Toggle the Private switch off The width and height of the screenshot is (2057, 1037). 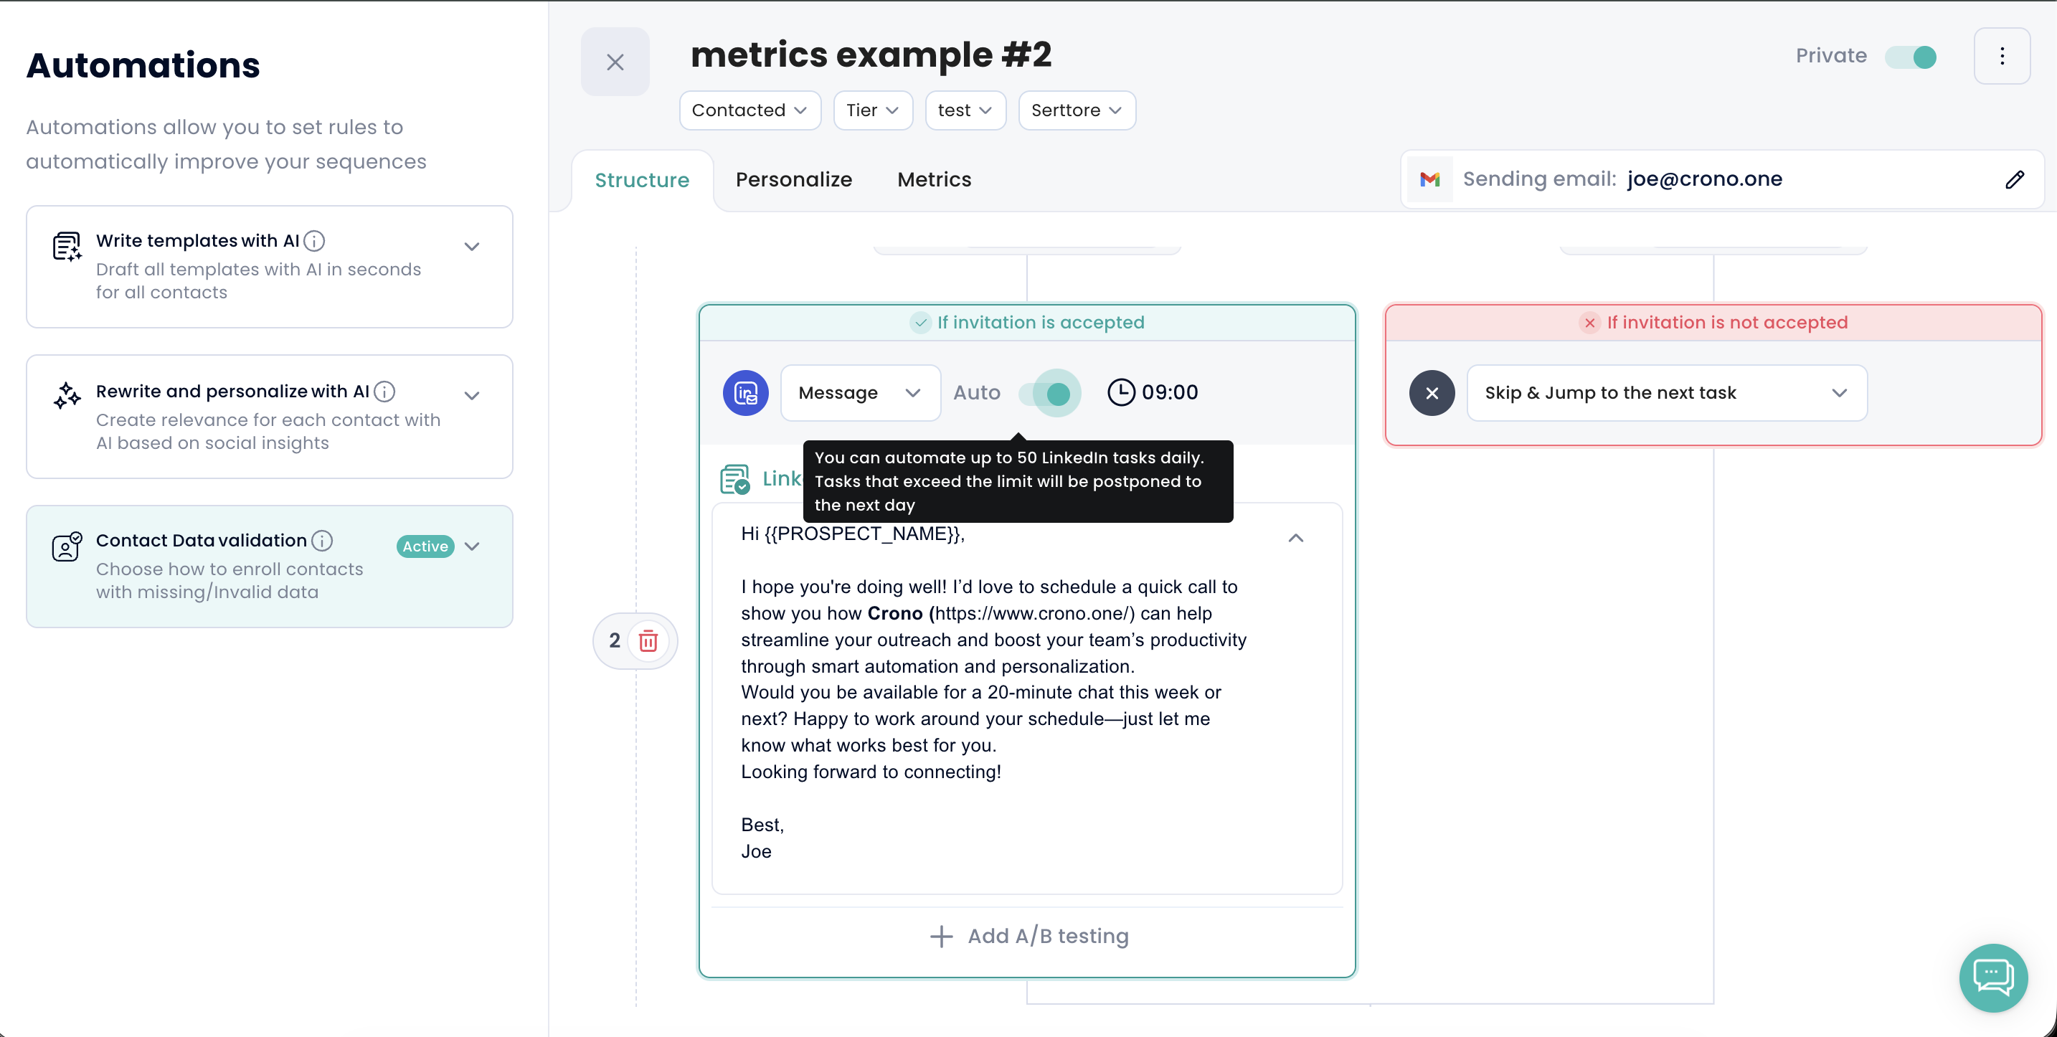(1911, 57)
